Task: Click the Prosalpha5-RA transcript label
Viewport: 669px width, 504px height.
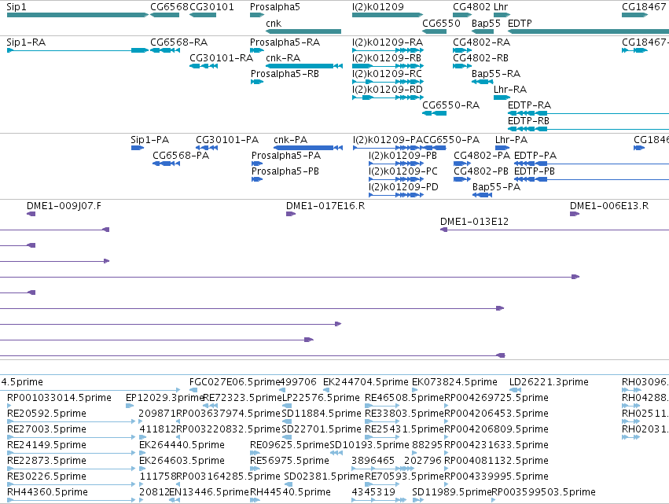Action: 285,42
